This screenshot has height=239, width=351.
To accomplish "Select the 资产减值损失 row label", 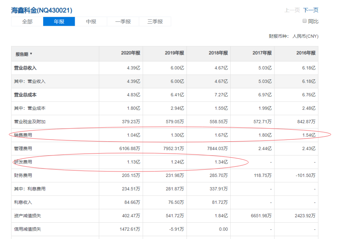I will (x=28, y=216).
